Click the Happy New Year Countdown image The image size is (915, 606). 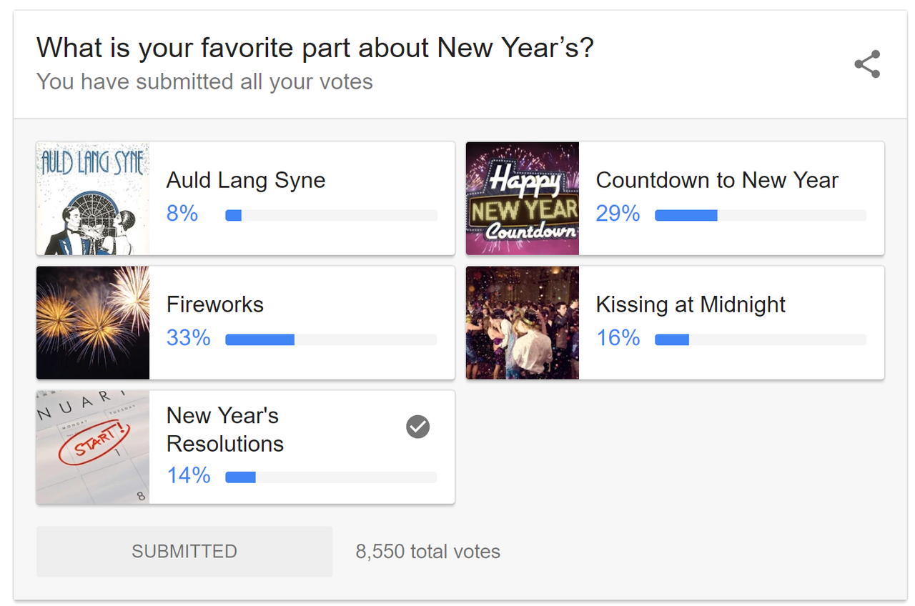pos(523,199)
